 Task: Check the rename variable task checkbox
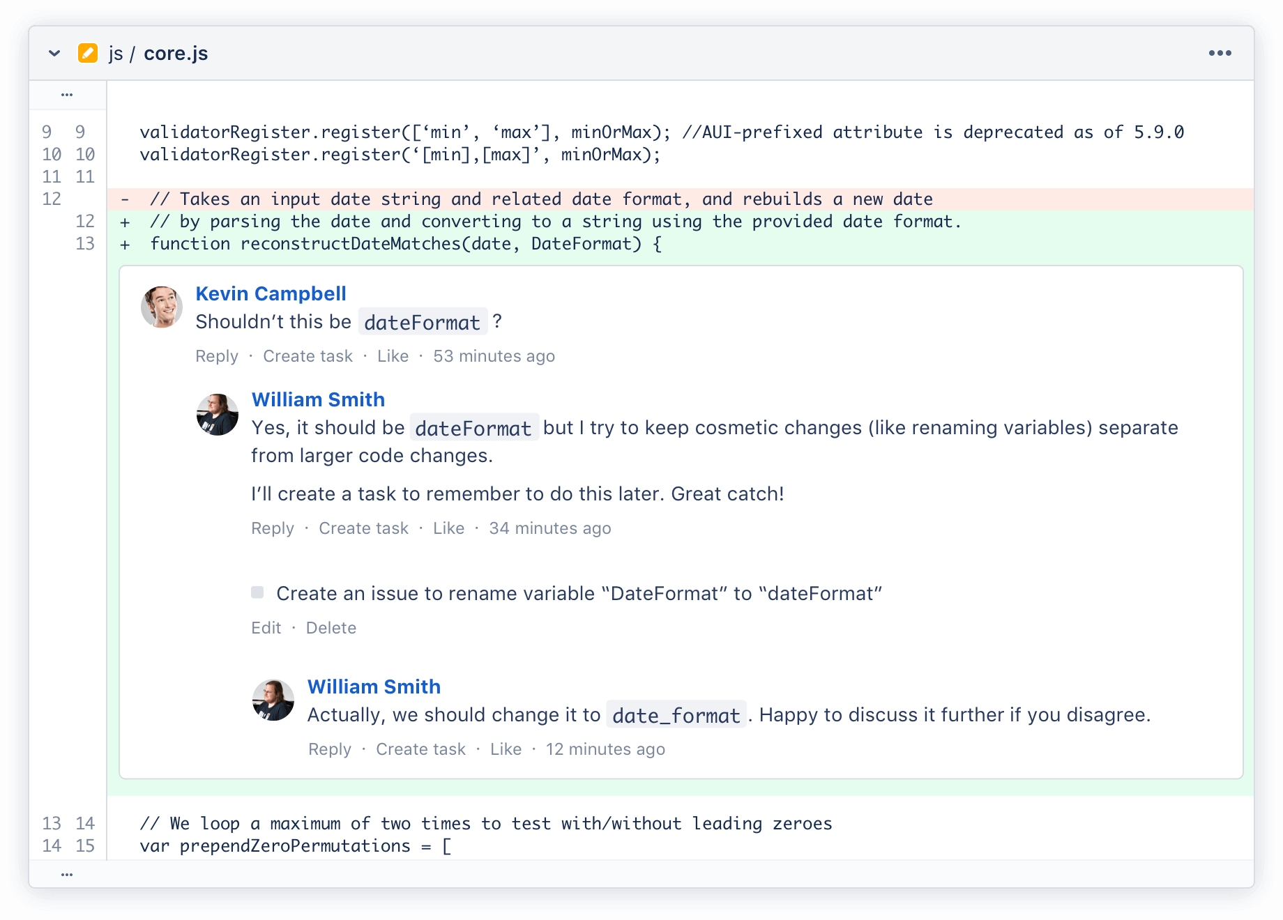257,592
